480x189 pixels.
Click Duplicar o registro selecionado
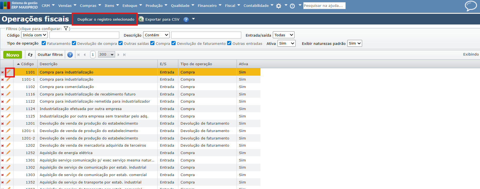(106, 19)
